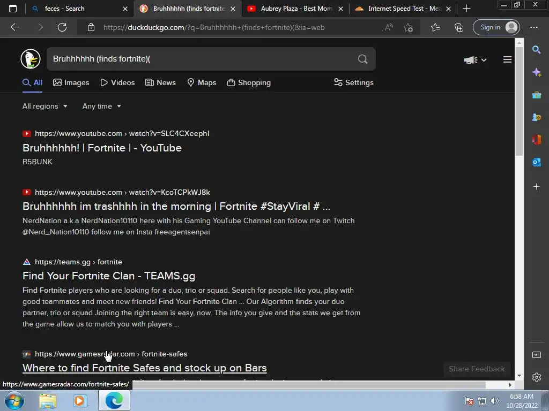The image size is (549, 411).
Task: Click the scrollbar down arrow
Action: pyautogui.click(x=519, y=376)
